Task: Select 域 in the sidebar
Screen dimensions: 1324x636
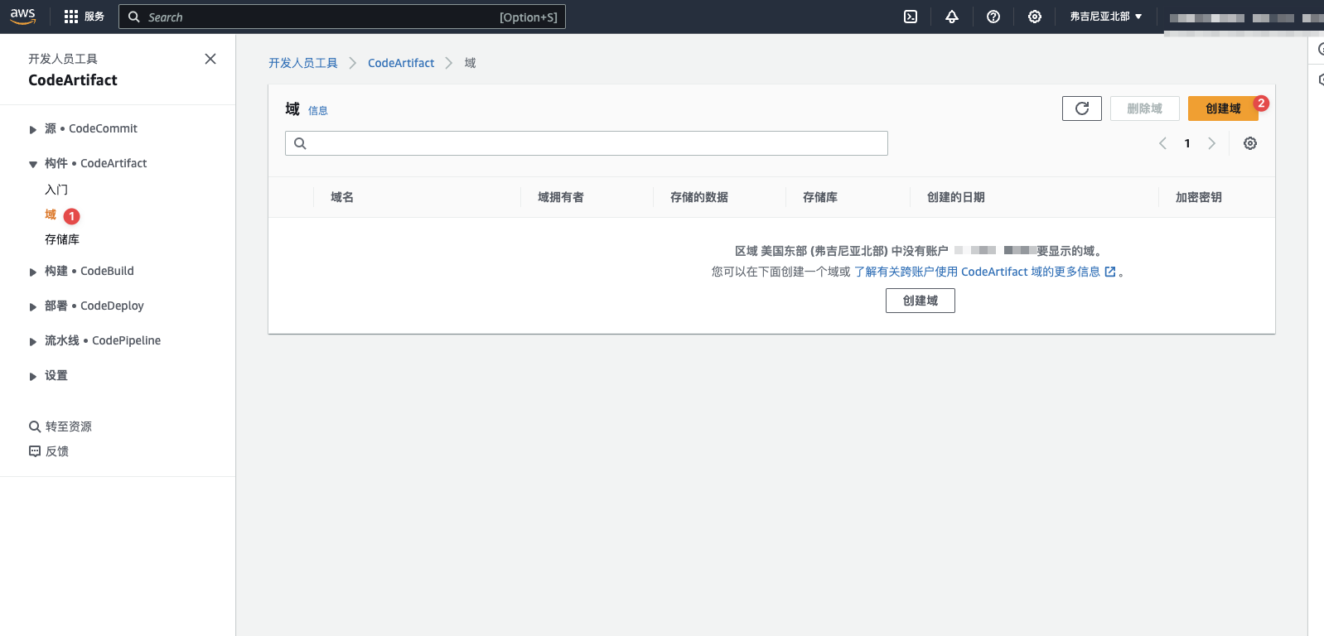Action: [x=51, y=214]
